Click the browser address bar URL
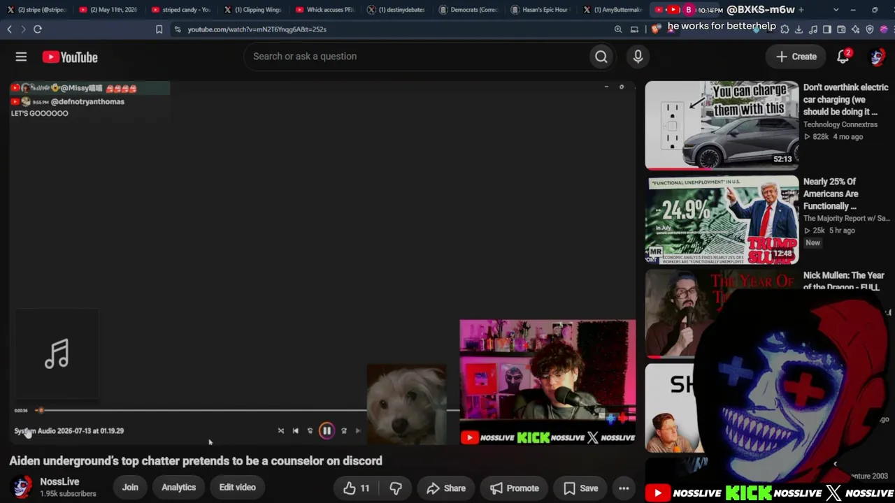The image size is (895, 503). click(x=257, y=29)
